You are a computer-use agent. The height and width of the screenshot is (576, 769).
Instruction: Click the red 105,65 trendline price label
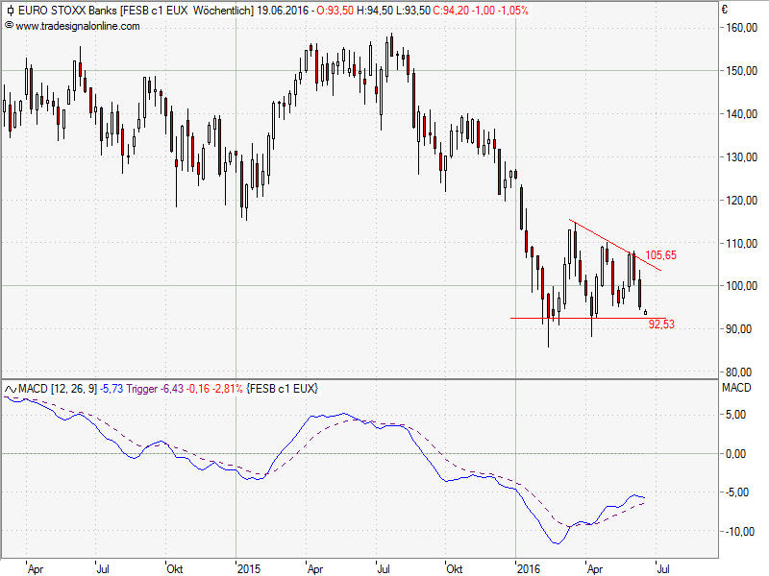662,255
